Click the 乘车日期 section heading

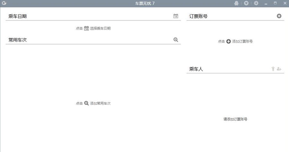tap(18, 16)
